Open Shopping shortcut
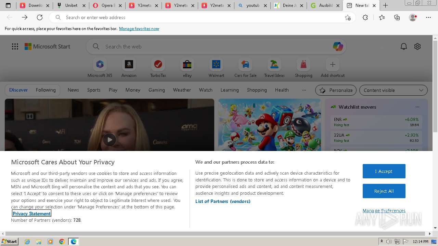Screen dimensions: 438x246 click(x=304, y=68)
